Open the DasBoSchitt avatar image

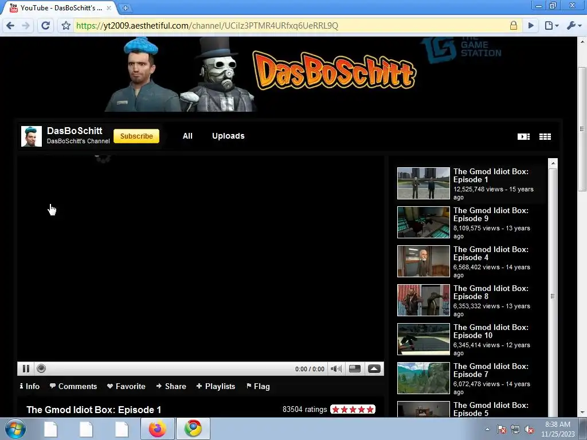click(32, 136)
